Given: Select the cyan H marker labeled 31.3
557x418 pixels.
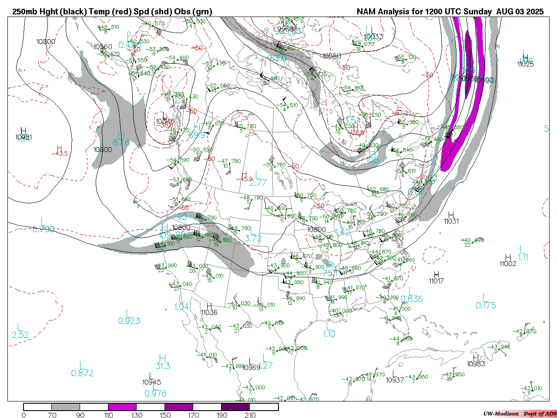Looking at the screenshot, I should coord(163,357).
